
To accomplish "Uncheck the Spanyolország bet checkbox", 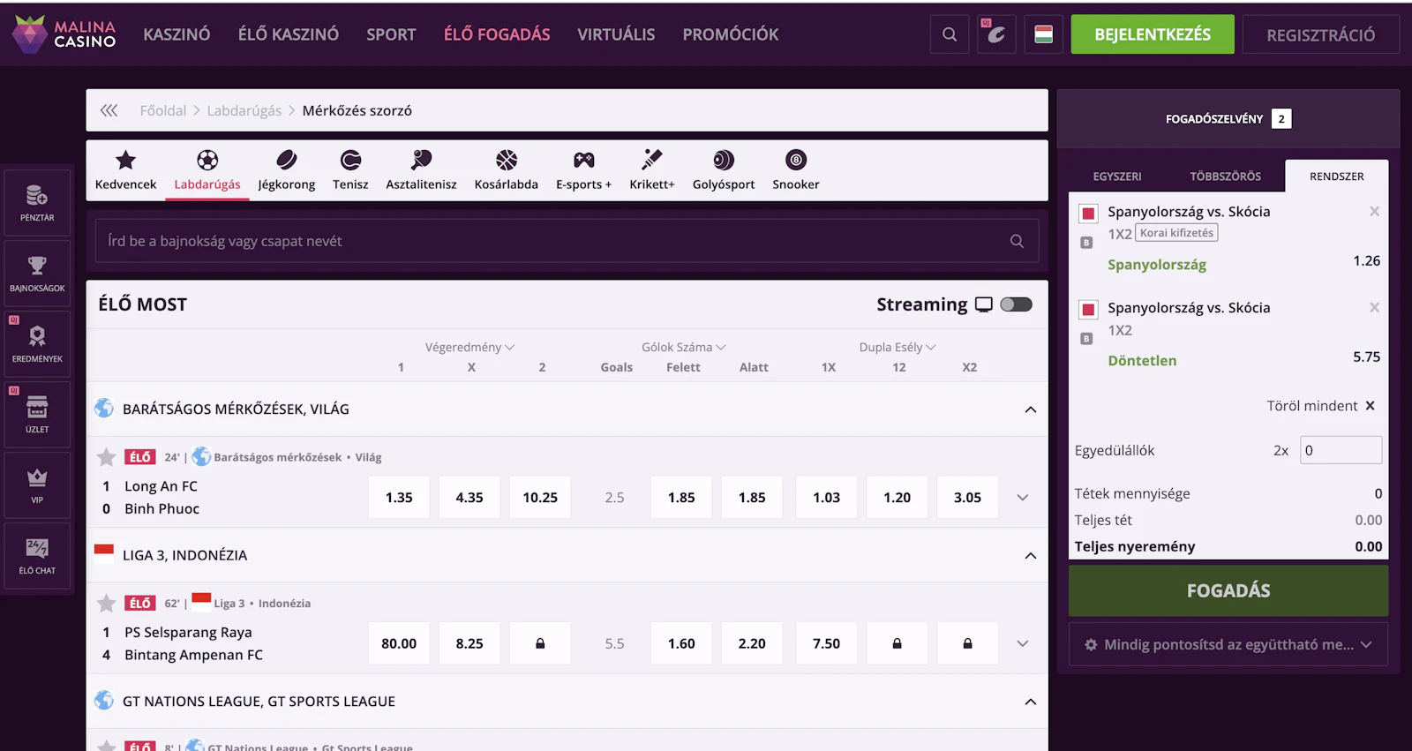I will point(1088,213).
